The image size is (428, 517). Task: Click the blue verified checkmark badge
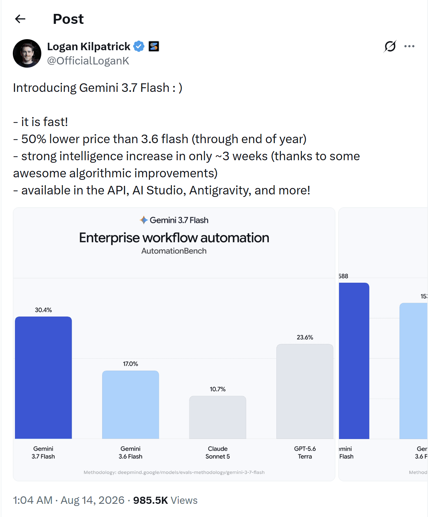(x=139, y=46)
